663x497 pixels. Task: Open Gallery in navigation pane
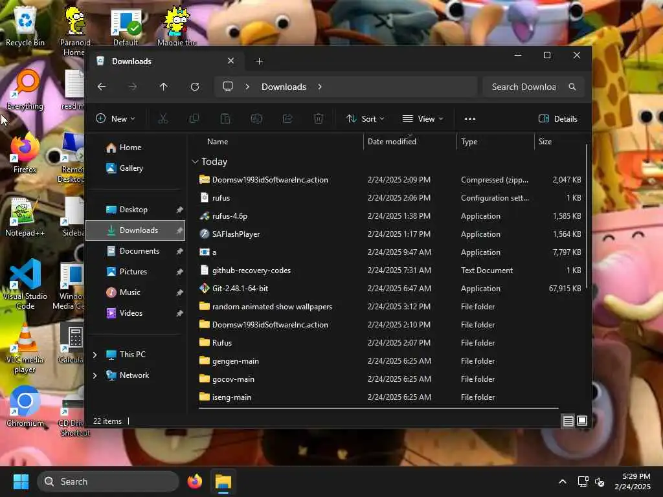click(135, 168)
